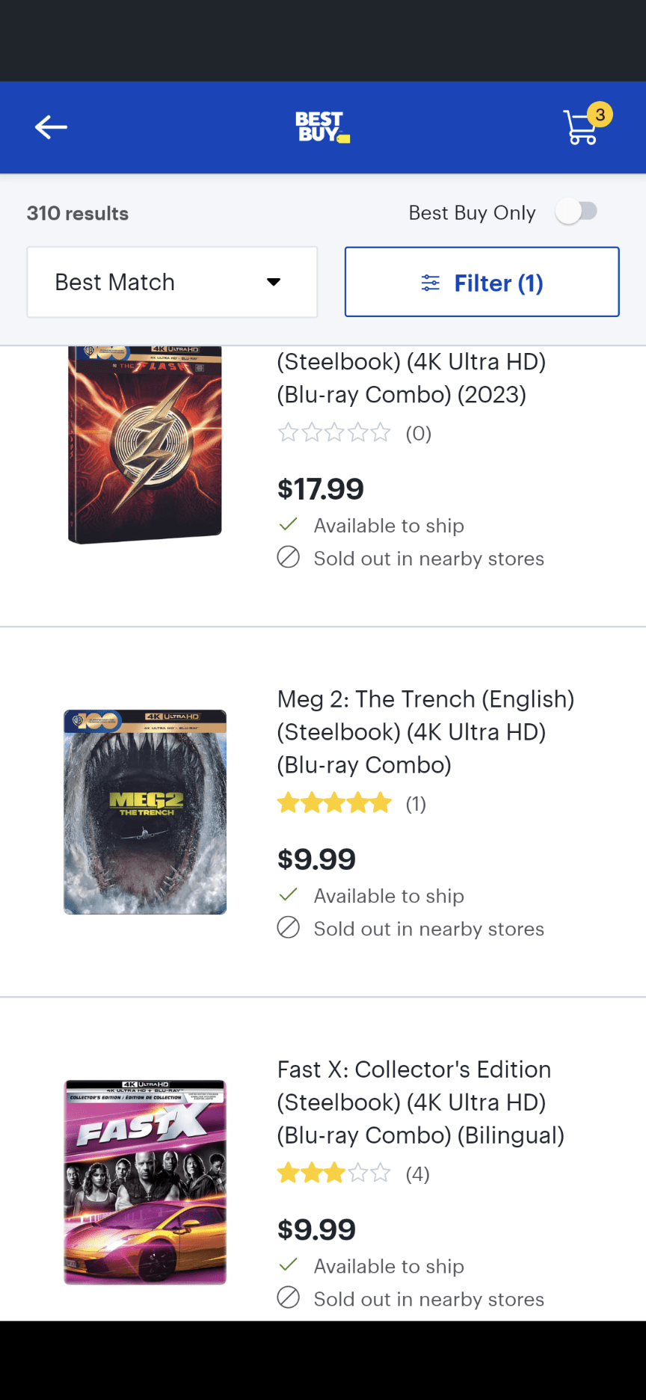Tap the green checkmark next to Meg 2 availability
The height and width of the screenshot is (1400, 646).
tap(287, 894)
